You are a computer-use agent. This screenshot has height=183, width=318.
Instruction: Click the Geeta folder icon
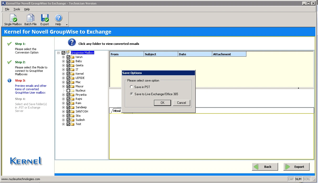[72, 65]
